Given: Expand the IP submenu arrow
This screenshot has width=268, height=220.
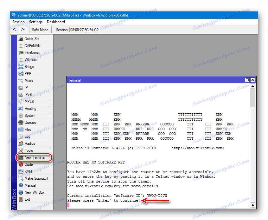Looking at the screenshot, I should point(49,87).
